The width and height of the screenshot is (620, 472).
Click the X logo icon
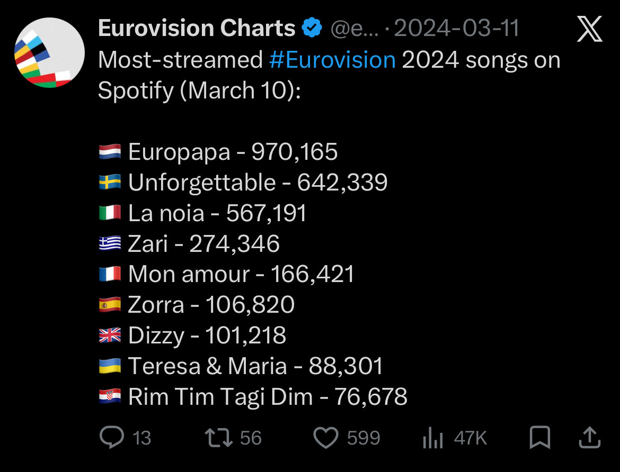click(x=589, y=29)
